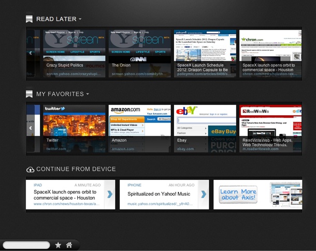Screen dimensions: 316x251
Task: Click the amazon.com URL under Amazon
Action: coord(123,149)
